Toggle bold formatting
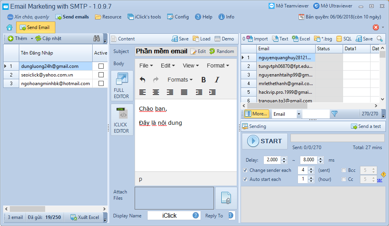The height and width of the screenshot is (226, 389). [203, 80]
